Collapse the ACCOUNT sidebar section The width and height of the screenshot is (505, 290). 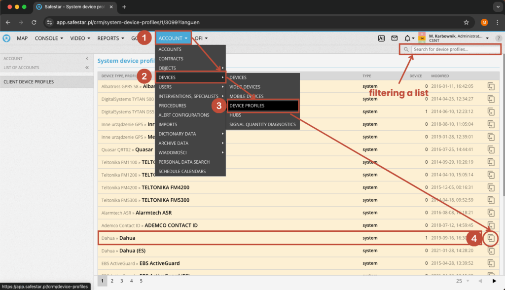[x=87, y=59]
